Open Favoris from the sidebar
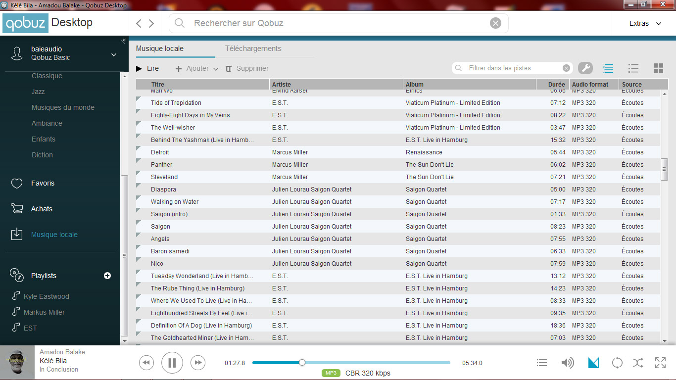Screen dimensions: 676x380 [x=43, y=183]
